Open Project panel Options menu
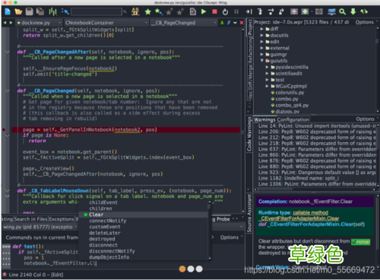The width and height of the screenshot is (380, 280). [366, 22]
